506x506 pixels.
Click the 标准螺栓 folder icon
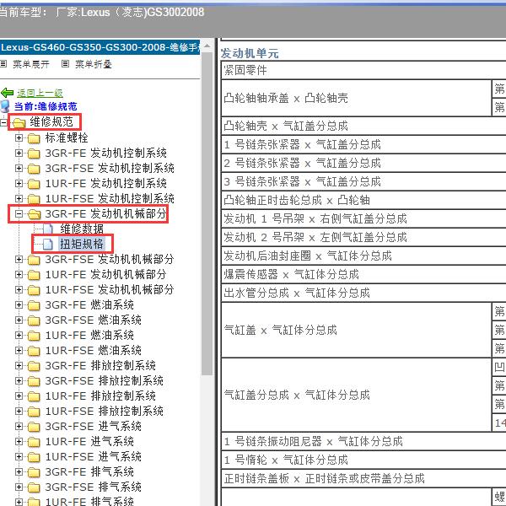coord(34,138)
